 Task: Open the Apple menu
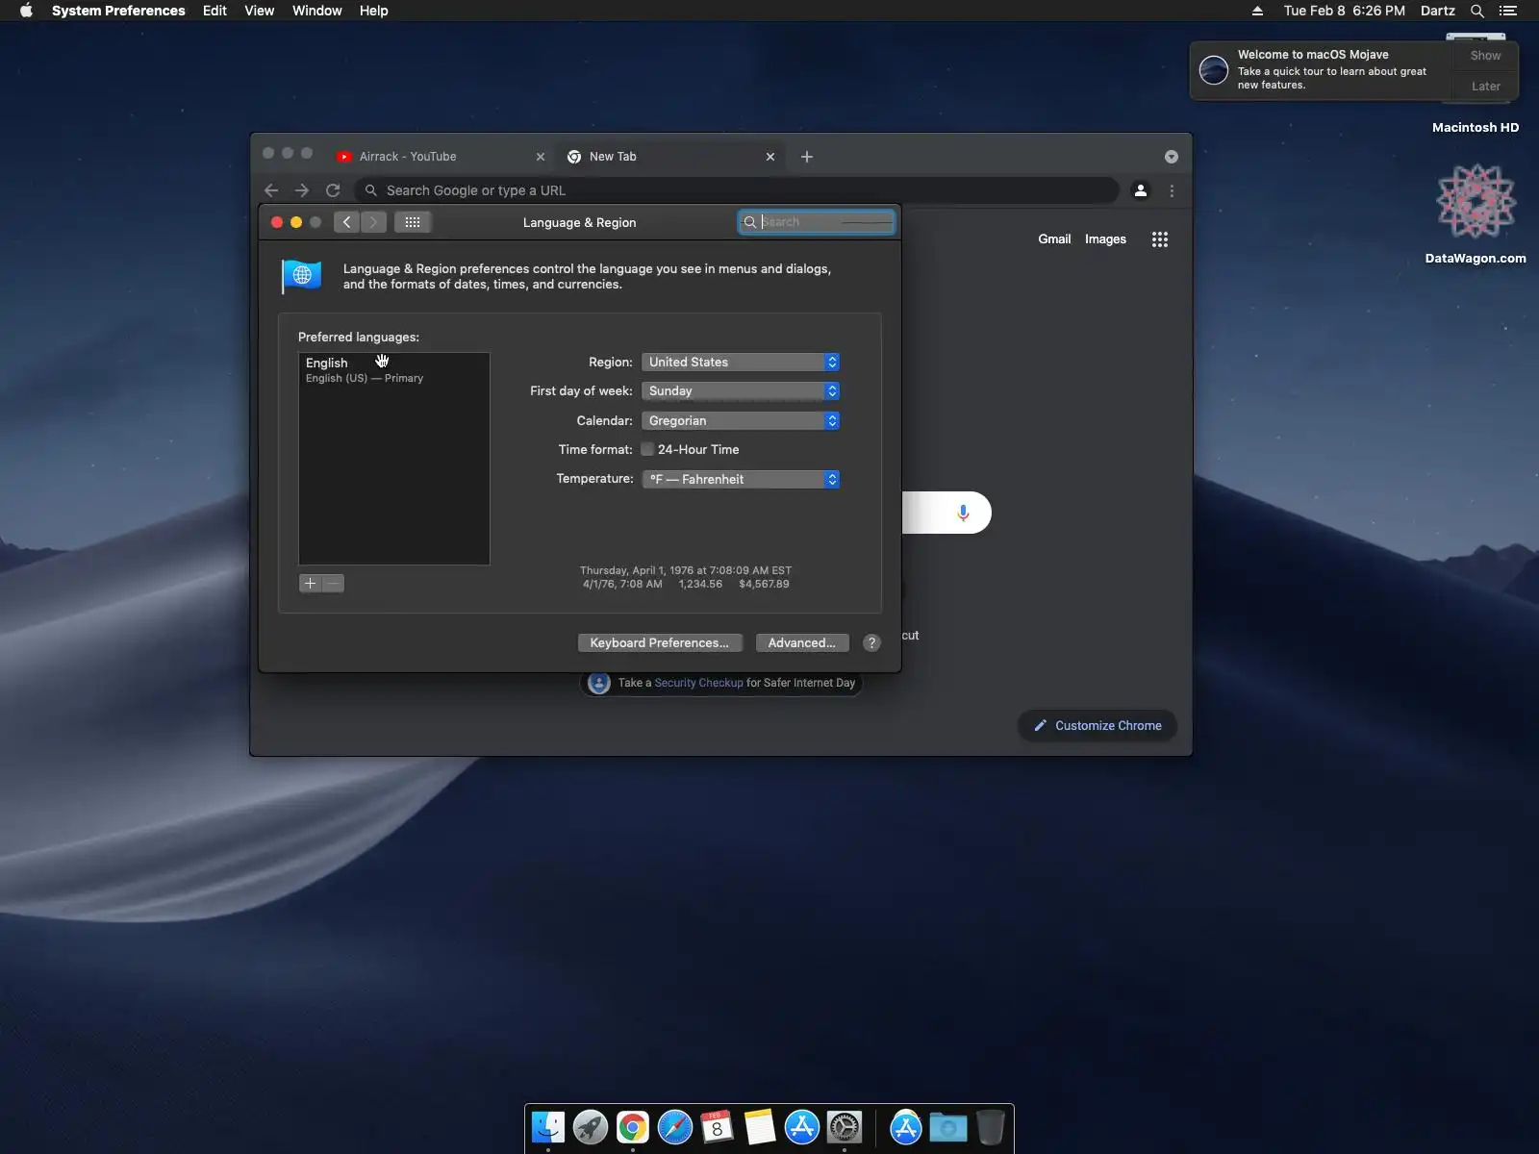pyautogui.click(x=26, y=11)
